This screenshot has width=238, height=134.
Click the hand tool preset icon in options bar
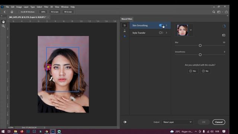coord(12,12)
